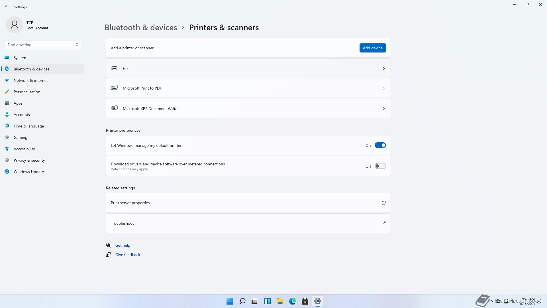Show hidden icons in system tray
Viewport: 547px width, 308px height.
[491, 301]
